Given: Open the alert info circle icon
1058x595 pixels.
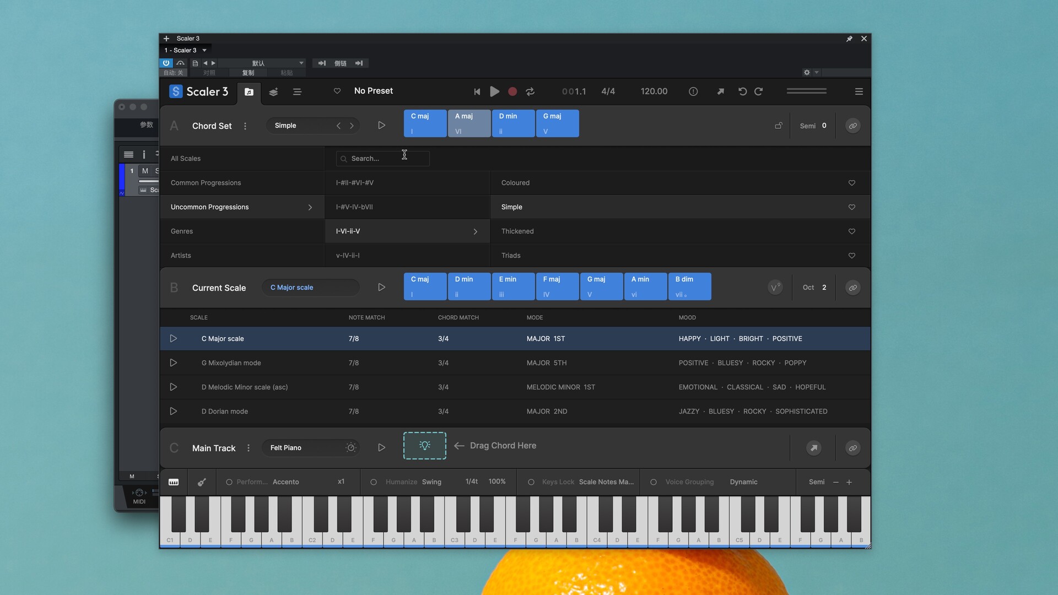Looking at the screenshot, I should pos(693,91).
